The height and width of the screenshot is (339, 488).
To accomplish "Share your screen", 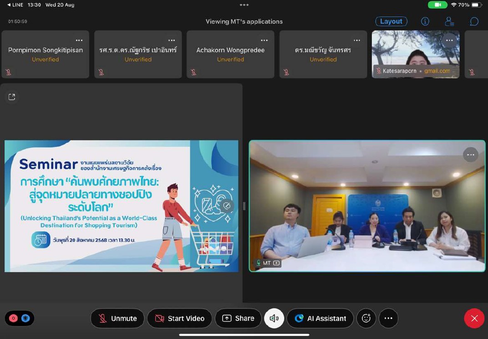I will [x=238, y=319].
